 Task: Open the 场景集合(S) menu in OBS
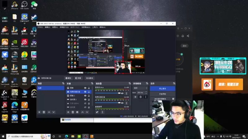point(86,27)
